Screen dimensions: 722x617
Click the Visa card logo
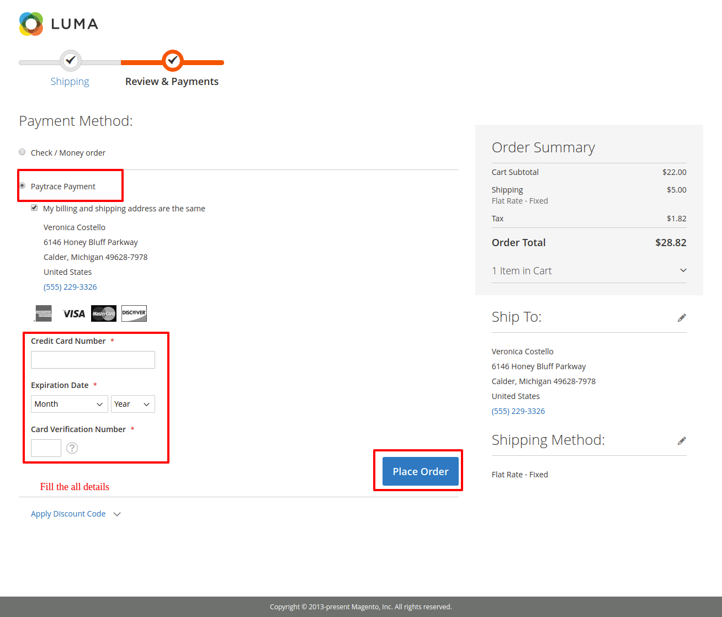pos(74,313)
